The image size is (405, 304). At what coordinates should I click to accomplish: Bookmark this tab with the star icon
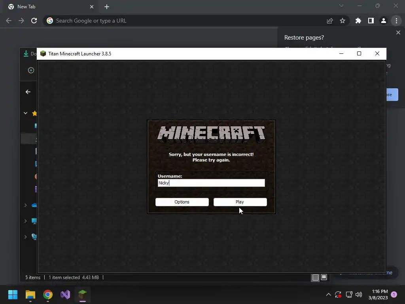point(342,21)
